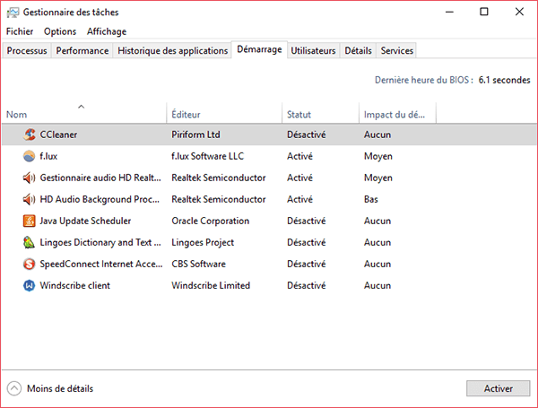Select the Démarrage tab
Image resolution: width=538 pixels, height=408 pixels.
(x=259, y=49)
